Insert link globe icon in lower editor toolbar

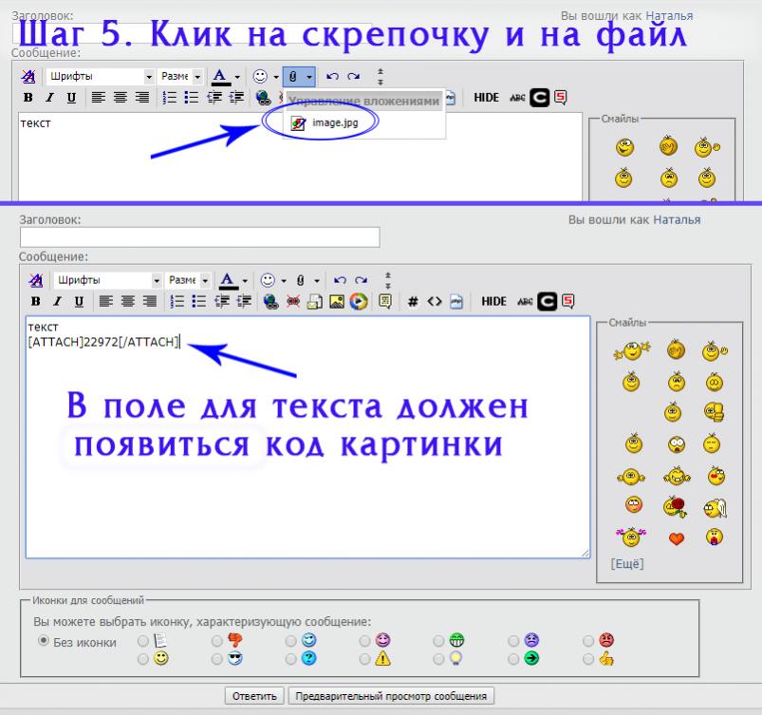click(269, 301)
